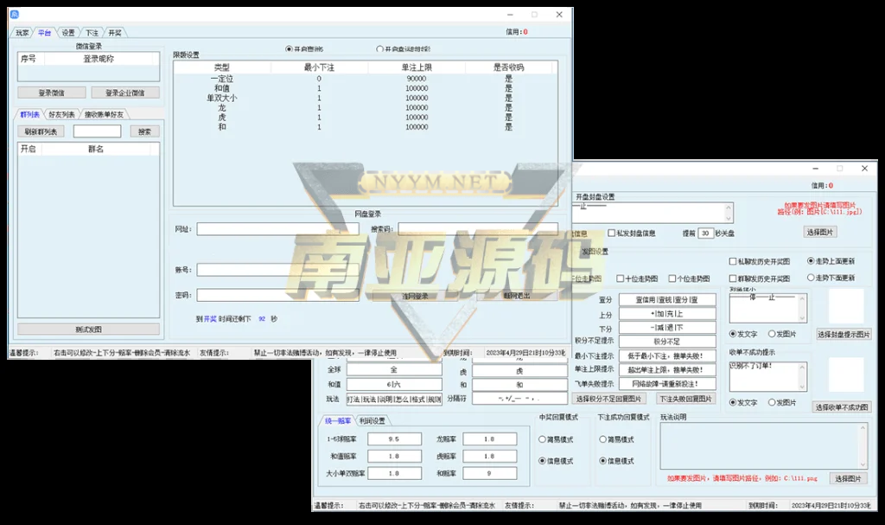Screen dimensions: 885x525
Task: Choose 简易模式 under 中奖回复模式
Action: pyautogui.click(x=543, y=439)
